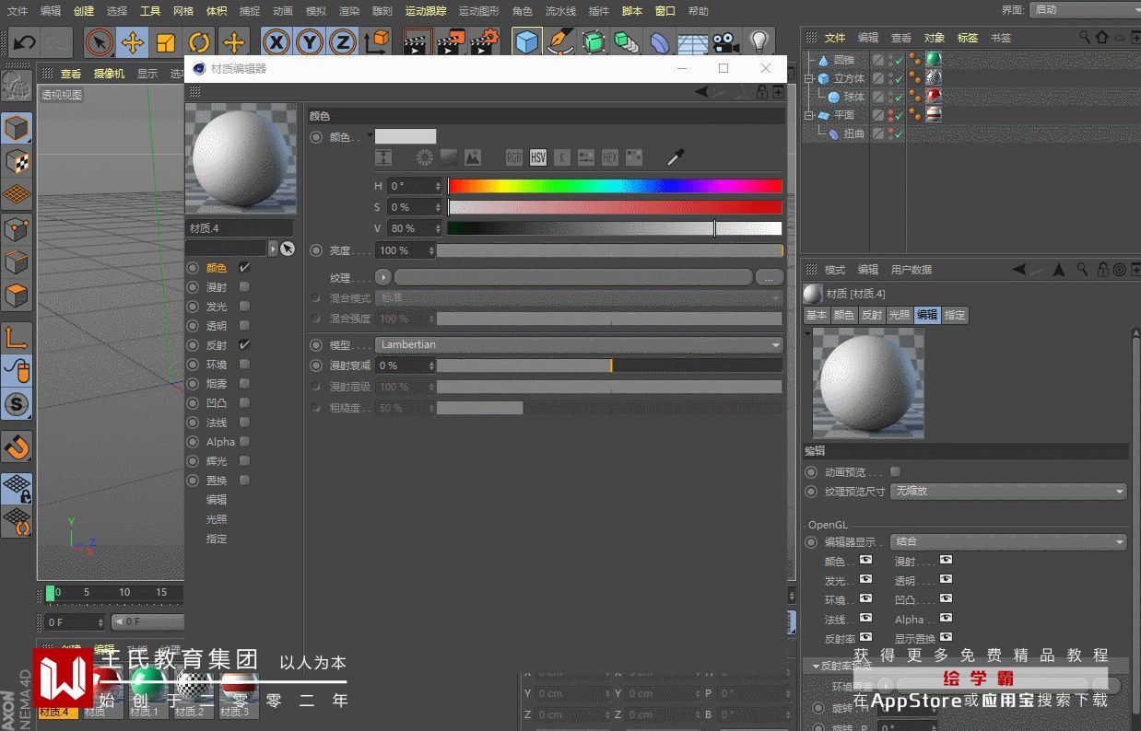Uncheck the 颜色 channel checkbox

tap(244, 268)
